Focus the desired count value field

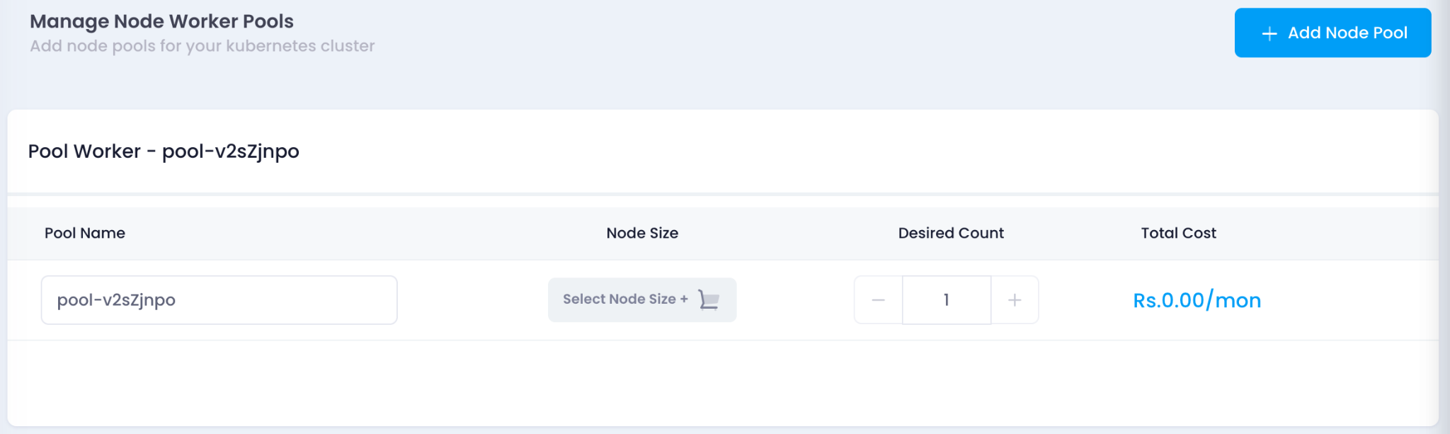pyautogui.click(x=947, y=300)
